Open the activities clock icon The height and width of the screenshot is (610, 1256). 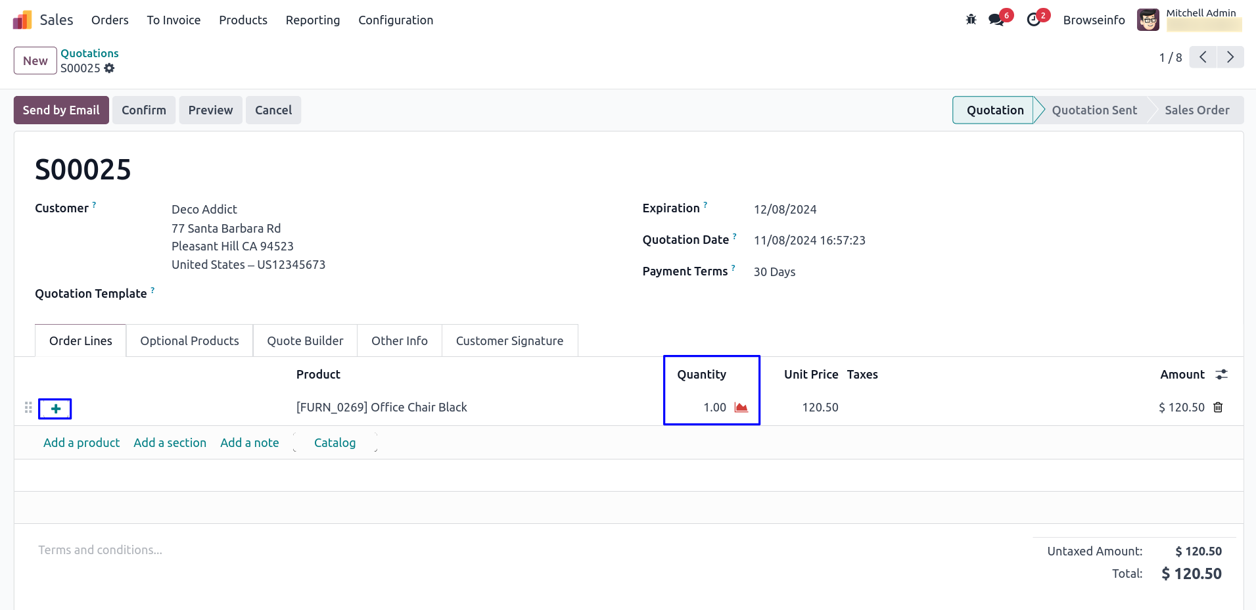click(x=1034, y=20)
